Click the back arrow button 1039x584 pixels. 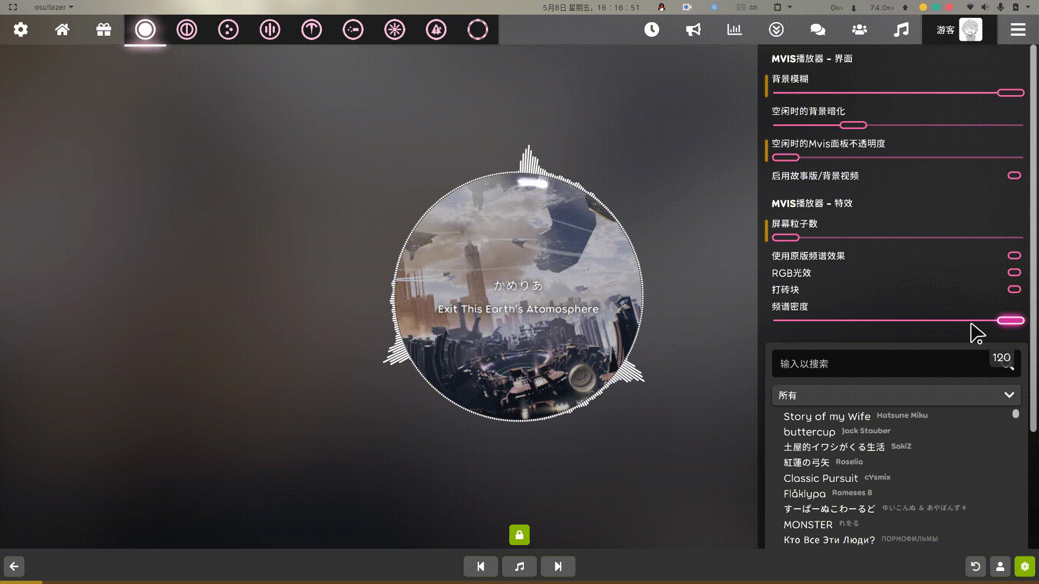14,566
